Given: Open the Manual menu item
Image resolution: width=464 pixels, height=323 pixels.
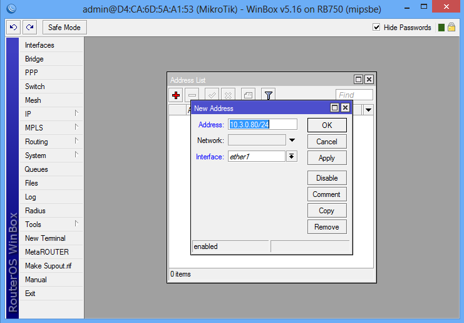Looking at the screenshot, I should [51, 280].
